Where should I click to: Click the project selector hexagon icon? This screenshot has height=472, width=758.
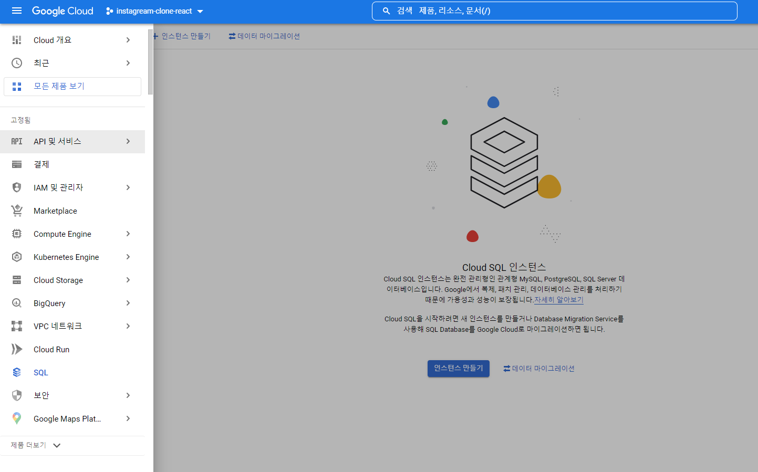(109, 11)
